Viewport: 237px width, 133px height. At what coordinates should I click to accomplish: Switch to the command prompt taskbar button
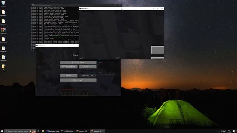click(x=68, y=131)
